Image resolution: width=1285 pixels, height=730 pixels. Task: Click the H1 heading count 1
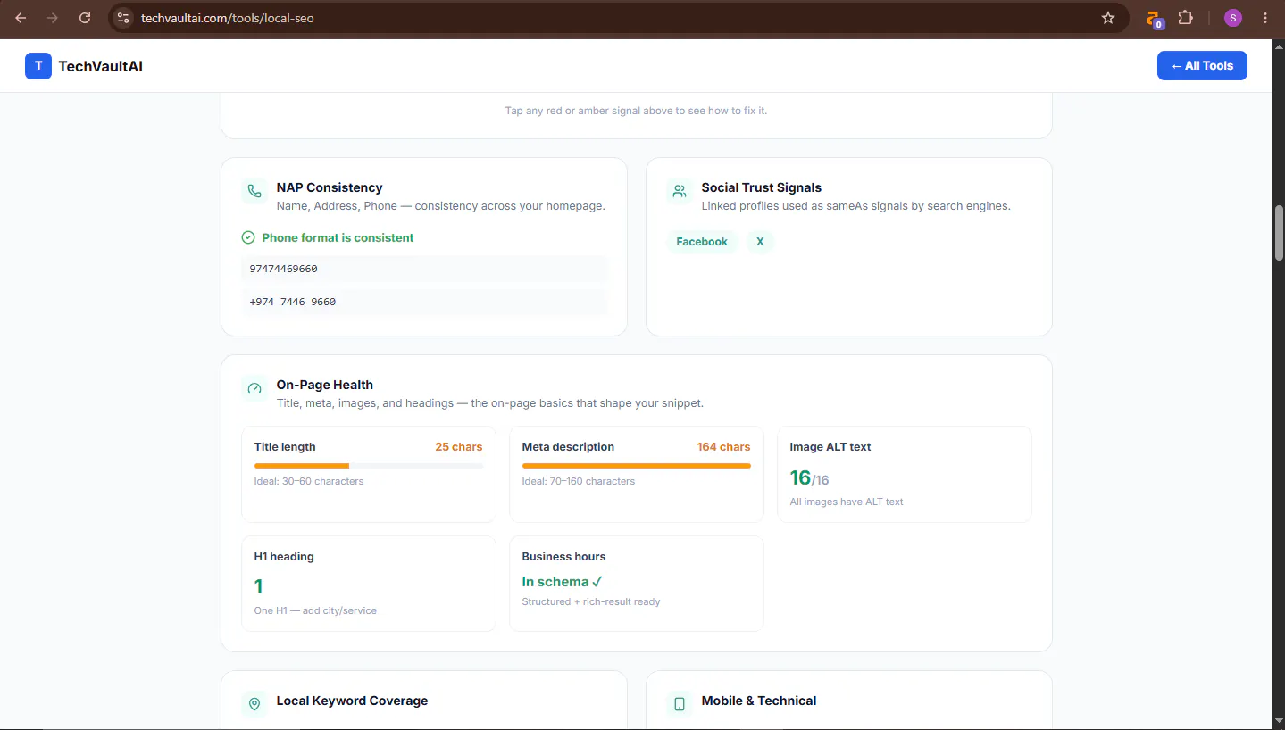click(259, 586)
